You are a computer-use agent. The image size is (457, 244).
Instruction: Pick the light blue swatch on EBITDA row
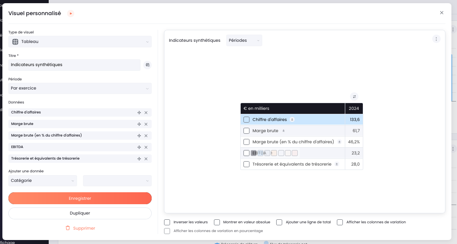(260, 153)
